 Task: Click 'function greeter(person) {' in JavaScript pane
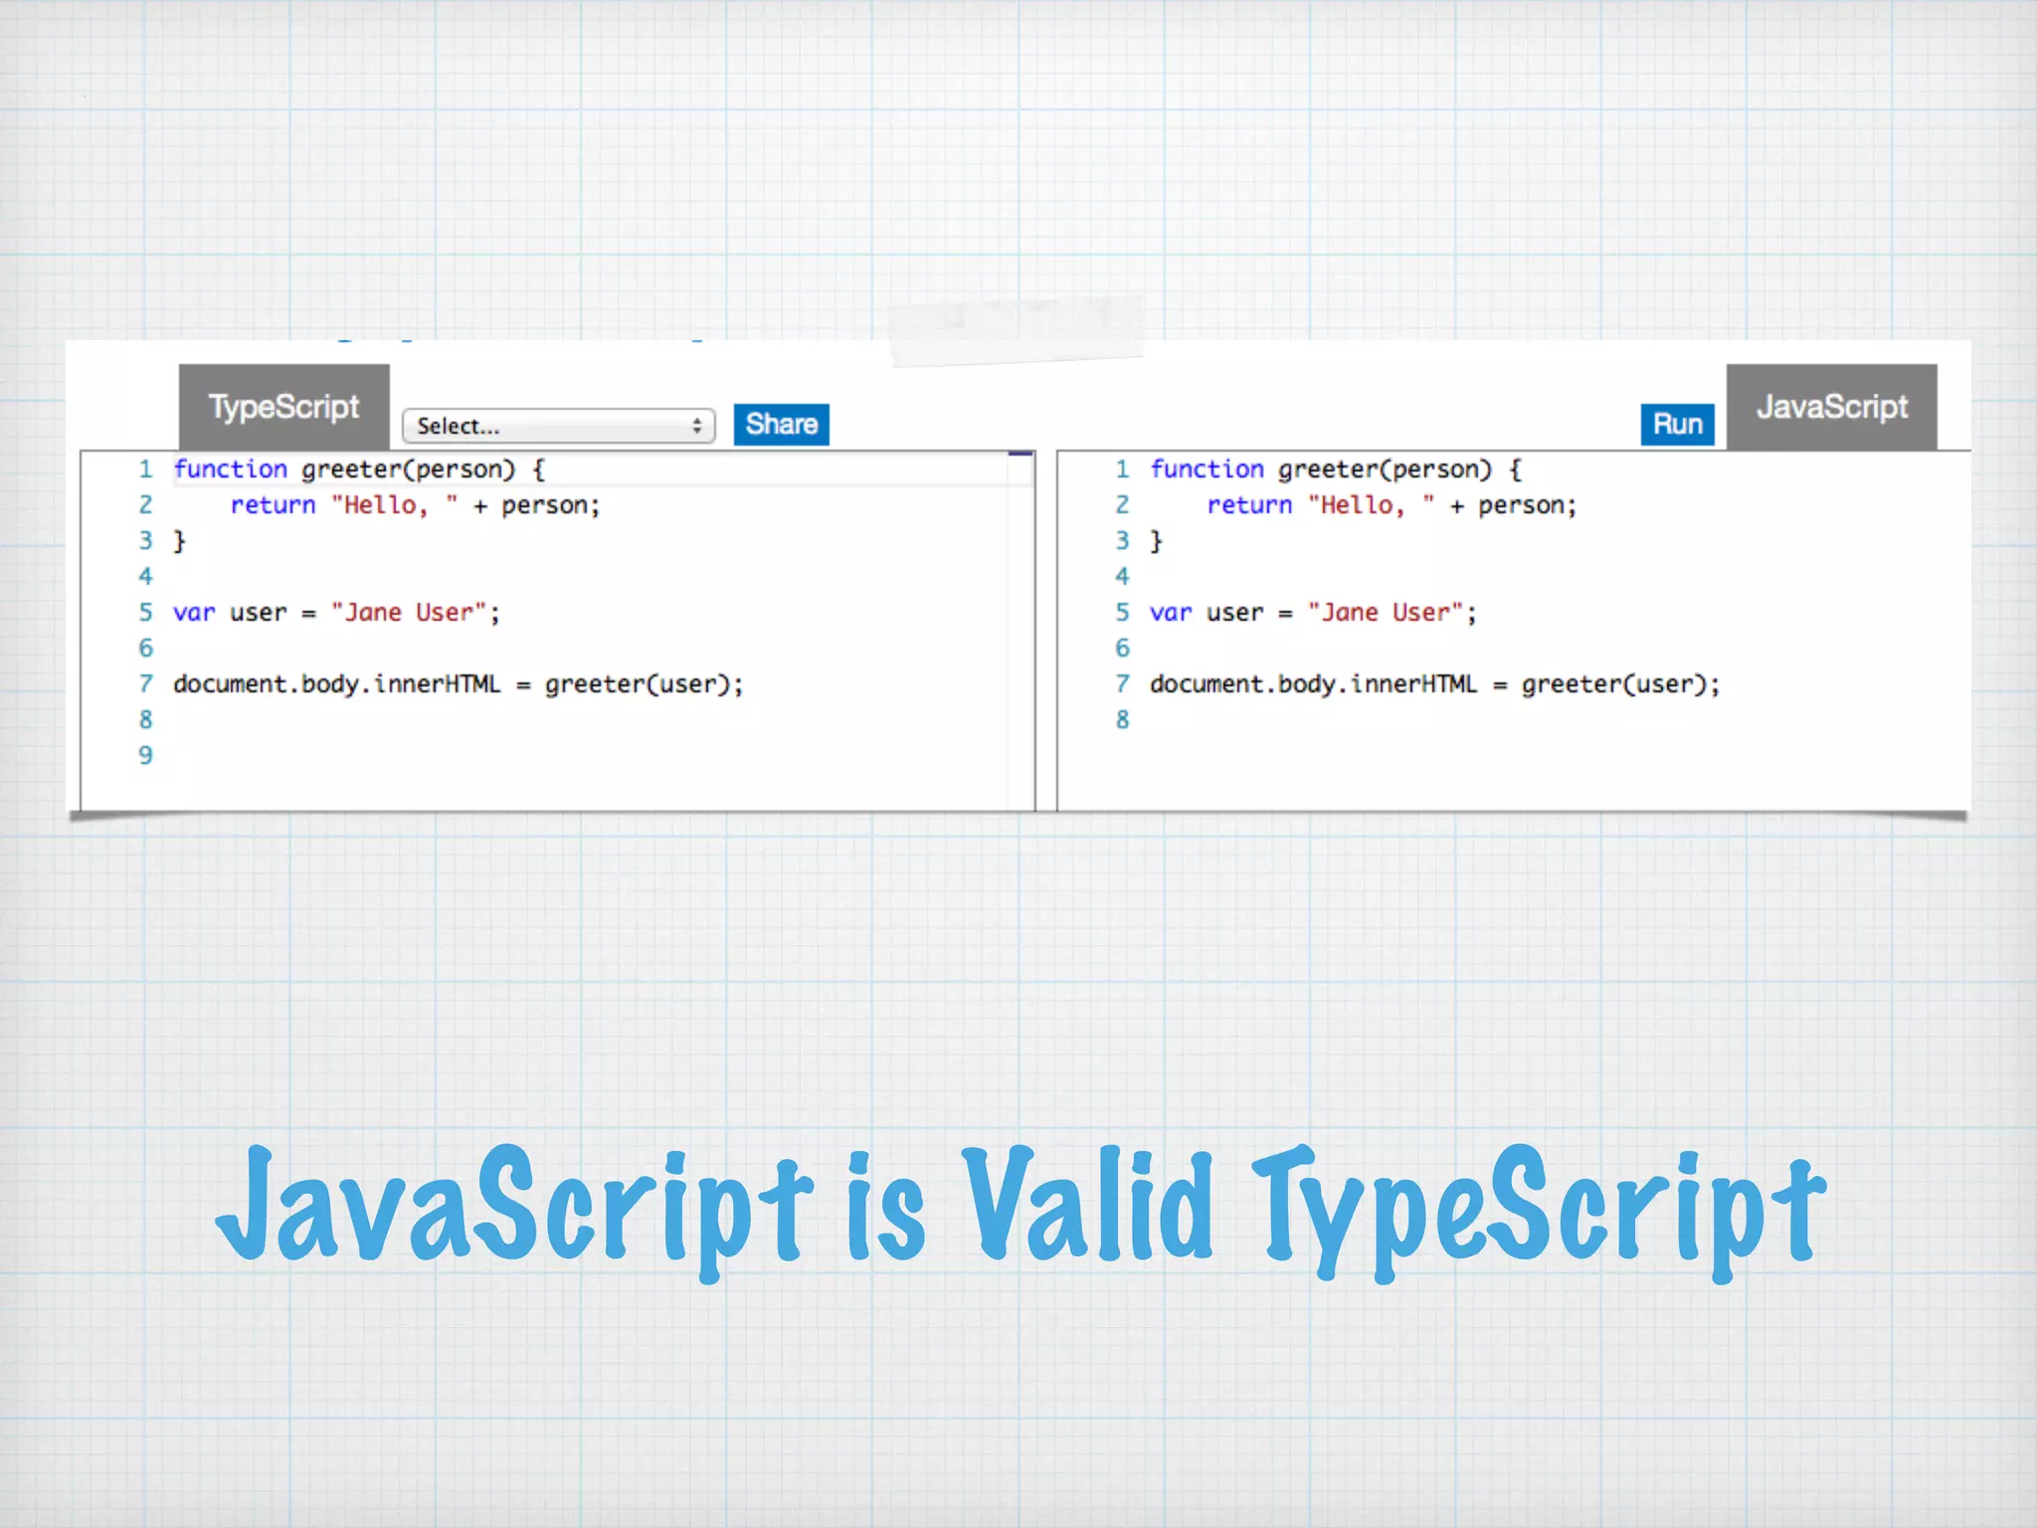point(1336,469)
